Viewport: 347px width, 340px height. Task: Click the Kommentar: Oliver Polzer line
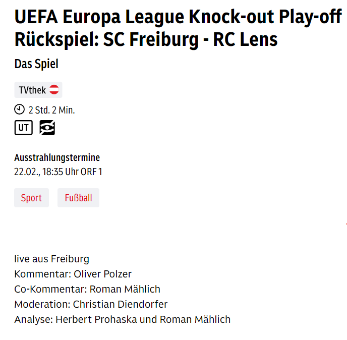coord(73,274)
